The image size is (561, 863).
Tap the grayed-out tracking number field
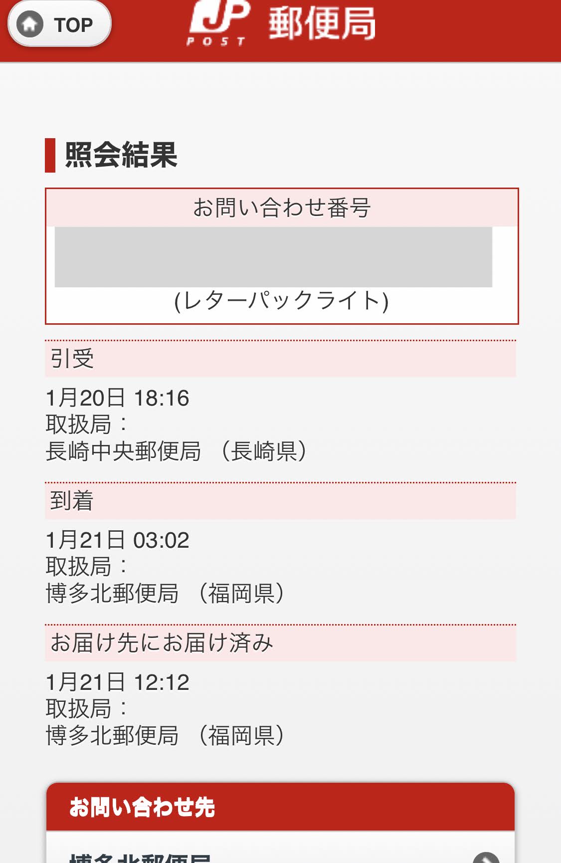[273, 257]
